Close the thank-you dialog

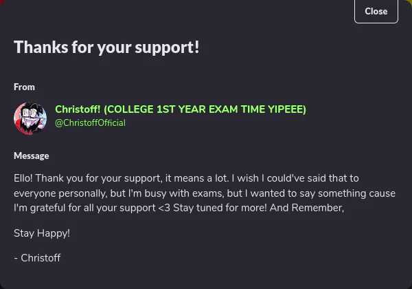[x=376, y=11]
